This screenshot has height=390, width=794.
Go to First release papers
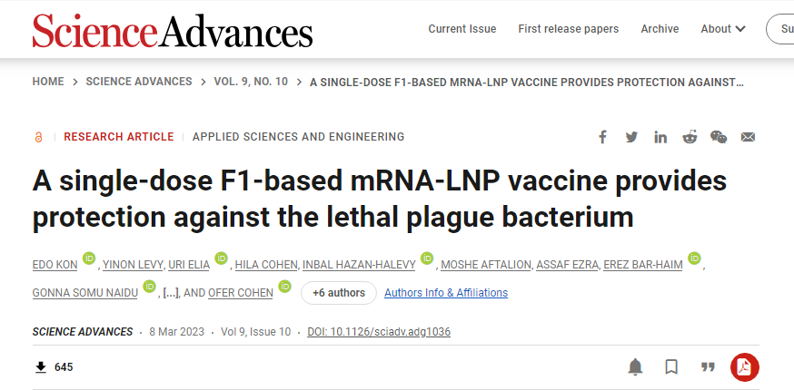pyautogui.click(x=569, y=29)
